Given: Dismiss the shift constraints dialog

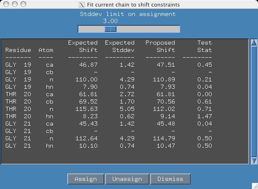Looking at the screenshot, I should pyautogui.click(x=170, y=179).
